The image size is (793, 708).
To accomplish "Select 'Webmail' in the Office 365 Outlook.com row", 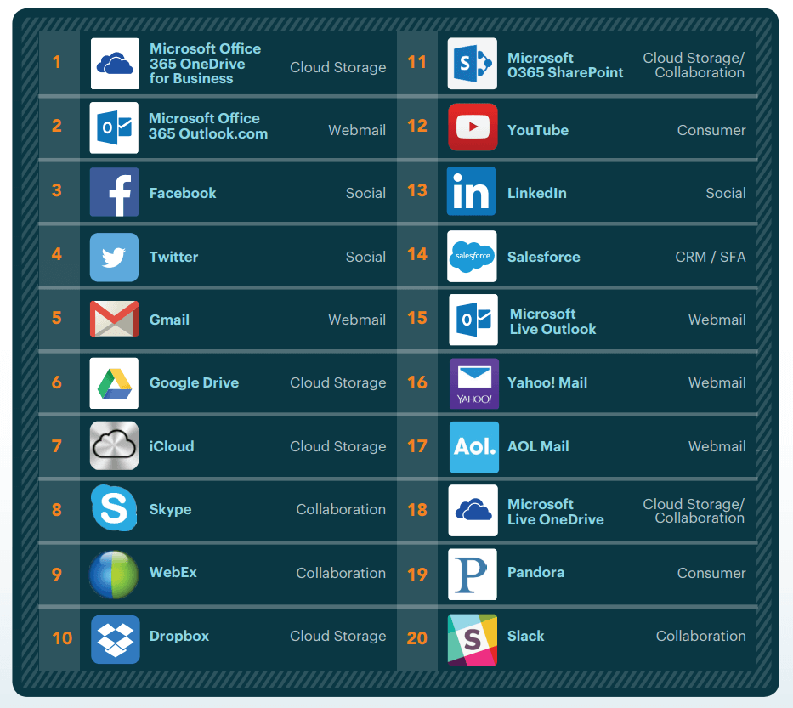I will [x=356, y=131].
